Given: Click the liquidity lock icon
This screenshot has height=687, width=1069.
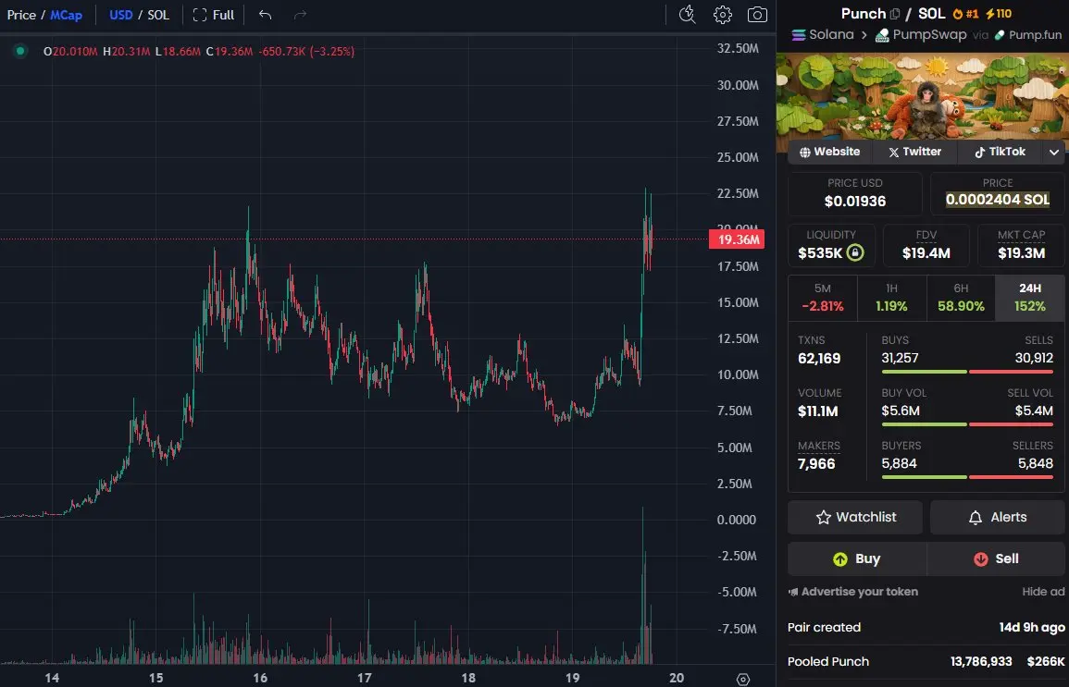Looking at the screenshot, I should [x=855, y=252].
